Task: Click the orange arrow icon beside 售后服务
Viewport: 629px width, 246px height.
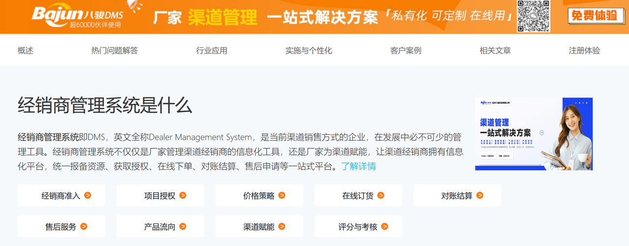Action: (84, 226)
